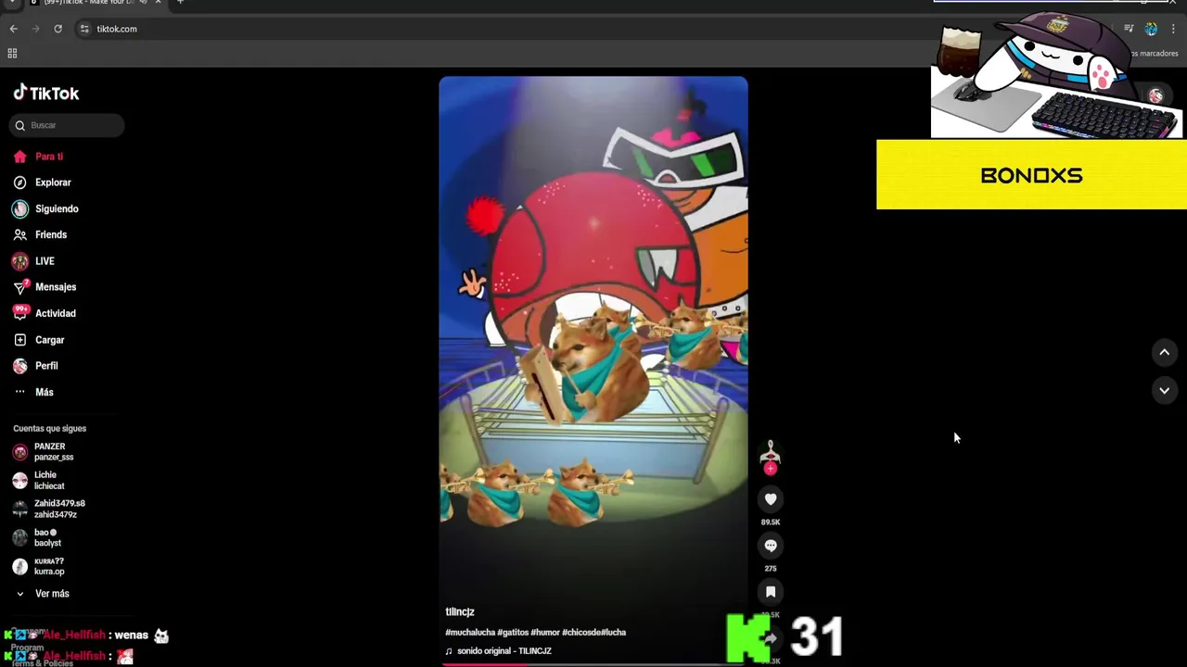
Task: Follow creator using red plus badge
Action: (771, 469)
